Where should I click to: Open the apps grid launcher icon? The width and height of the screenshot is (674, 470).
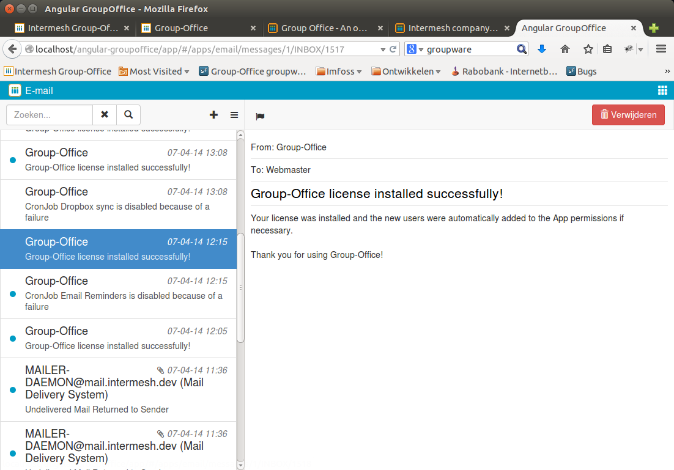[662, 90]
